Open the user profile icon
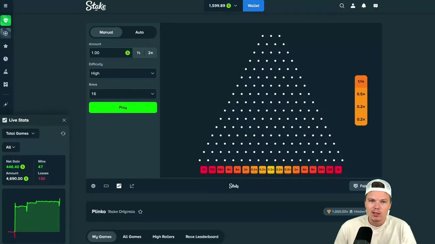This screenshot has height=244, width=435. (x=353, y=6)
